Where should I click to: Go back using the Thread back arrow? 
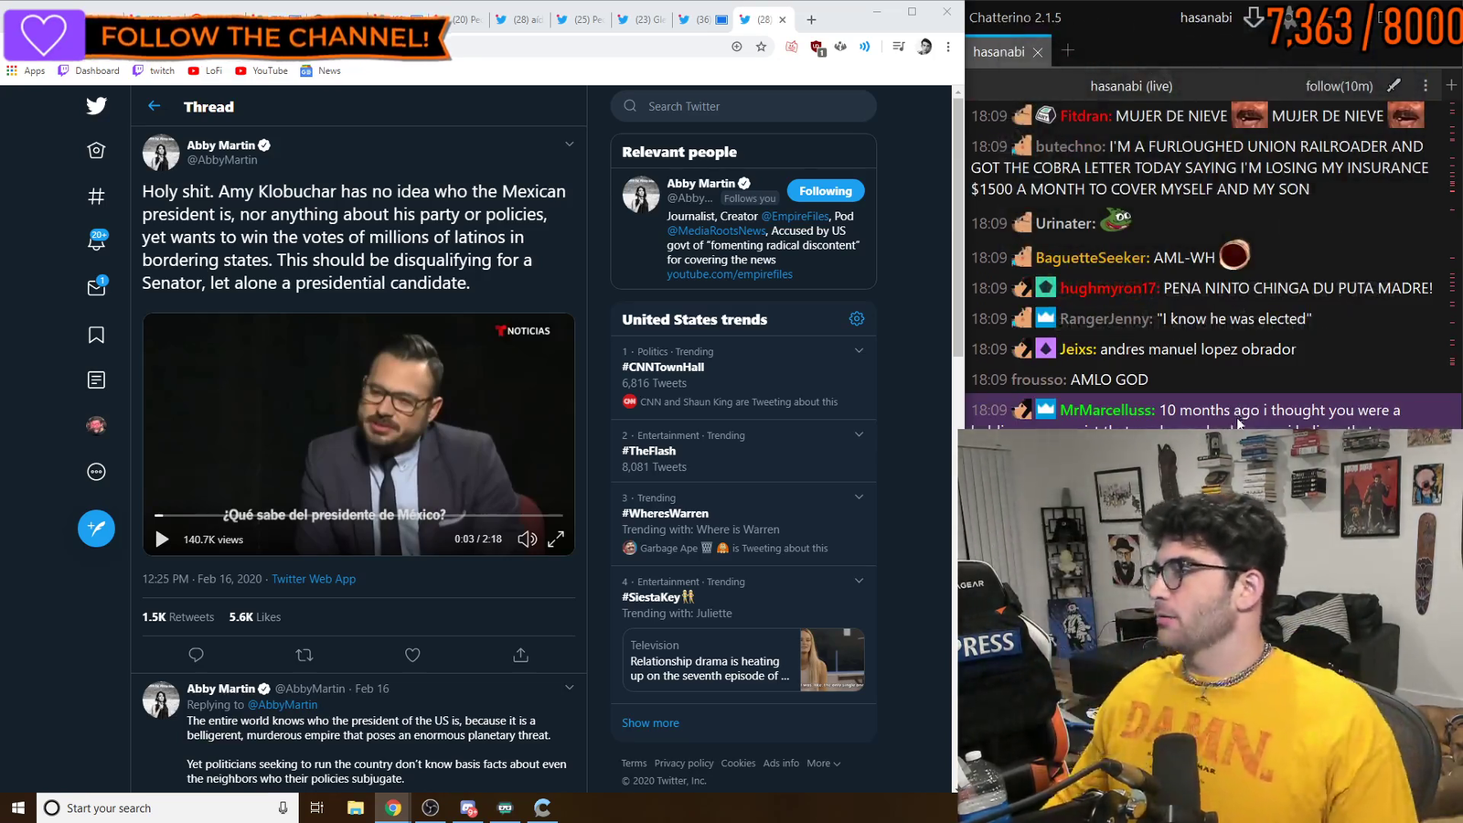point(154,106)
